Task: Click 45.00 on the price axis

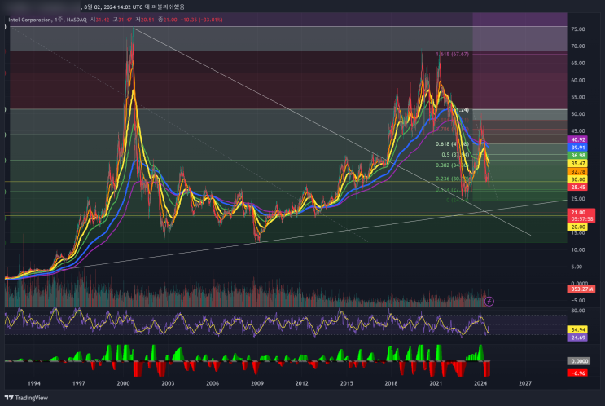Action: (577, 131)
